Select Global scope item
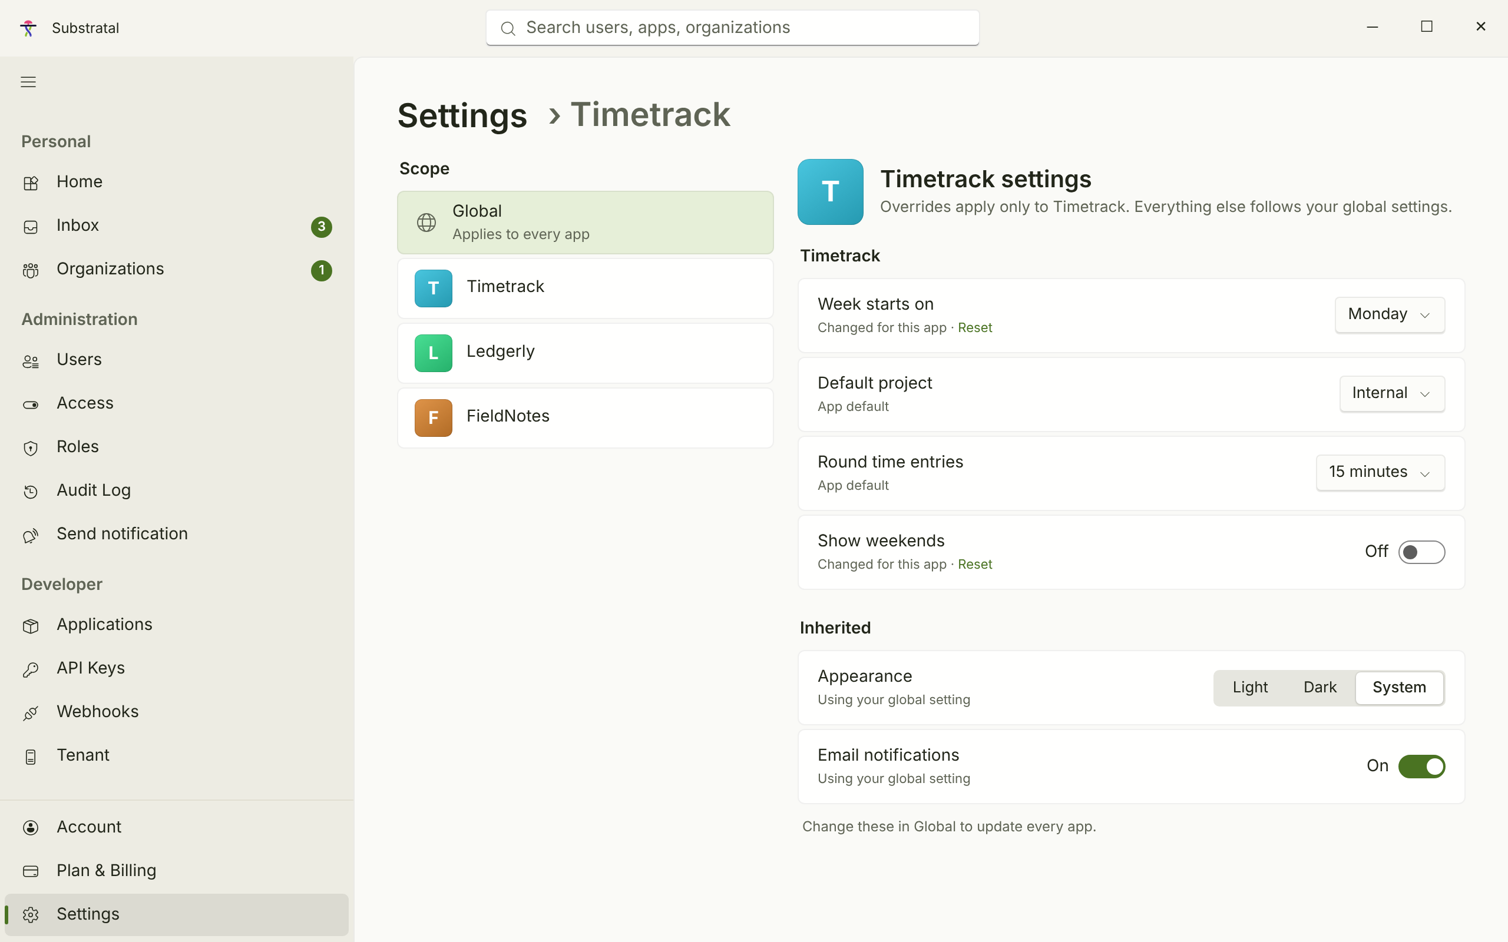The height and width of the screenshot is (942, 1508). [x=585, y=223]
